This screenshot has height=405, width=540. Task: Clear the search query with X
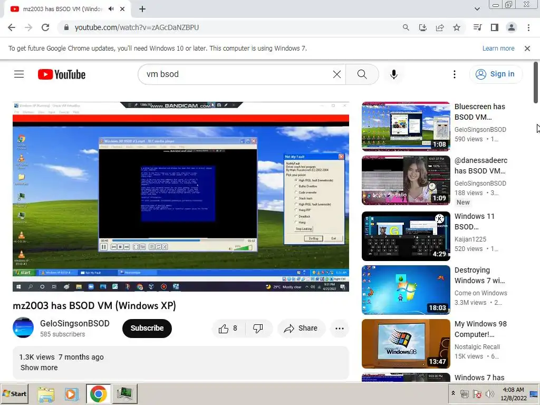pyautogui.click(x=337, y=74)
